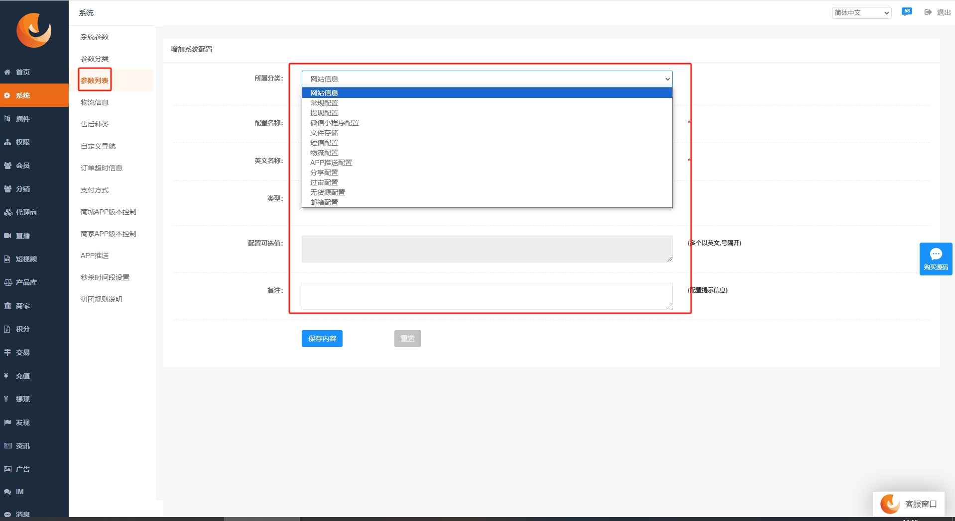Click the plugin icon beside 插件
955x521 pixels.
coord(7,119)
